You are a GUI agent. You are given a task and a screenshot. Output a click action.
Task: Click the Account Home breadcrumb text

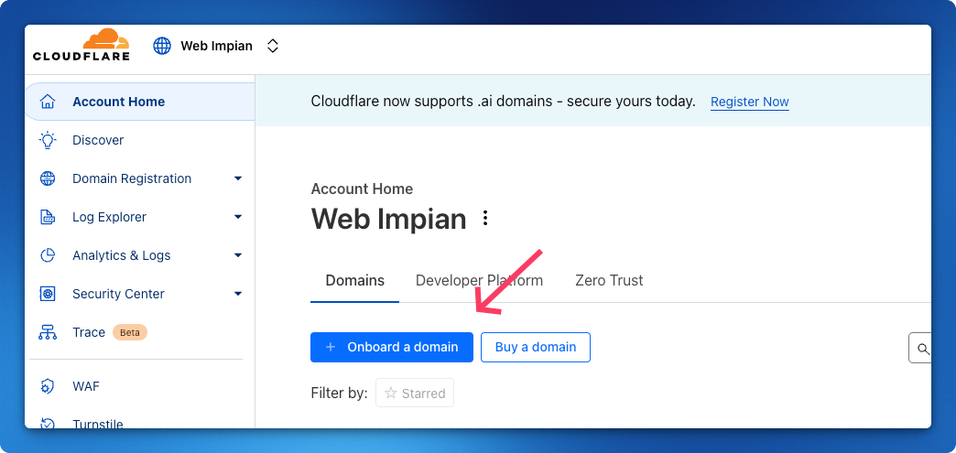(x=362, y=189)
